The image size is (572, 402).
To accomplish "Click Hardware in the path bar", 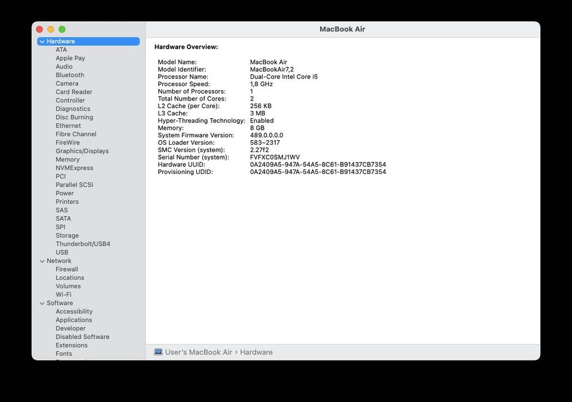I will tap(256, 352).
